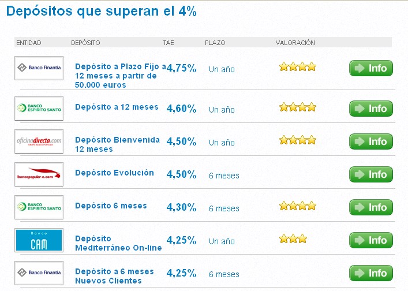Open Info for Depósito Mediterráneo On-line
Image resolution: width=408 pixels, height=291 pixels.
pos(371,240)
